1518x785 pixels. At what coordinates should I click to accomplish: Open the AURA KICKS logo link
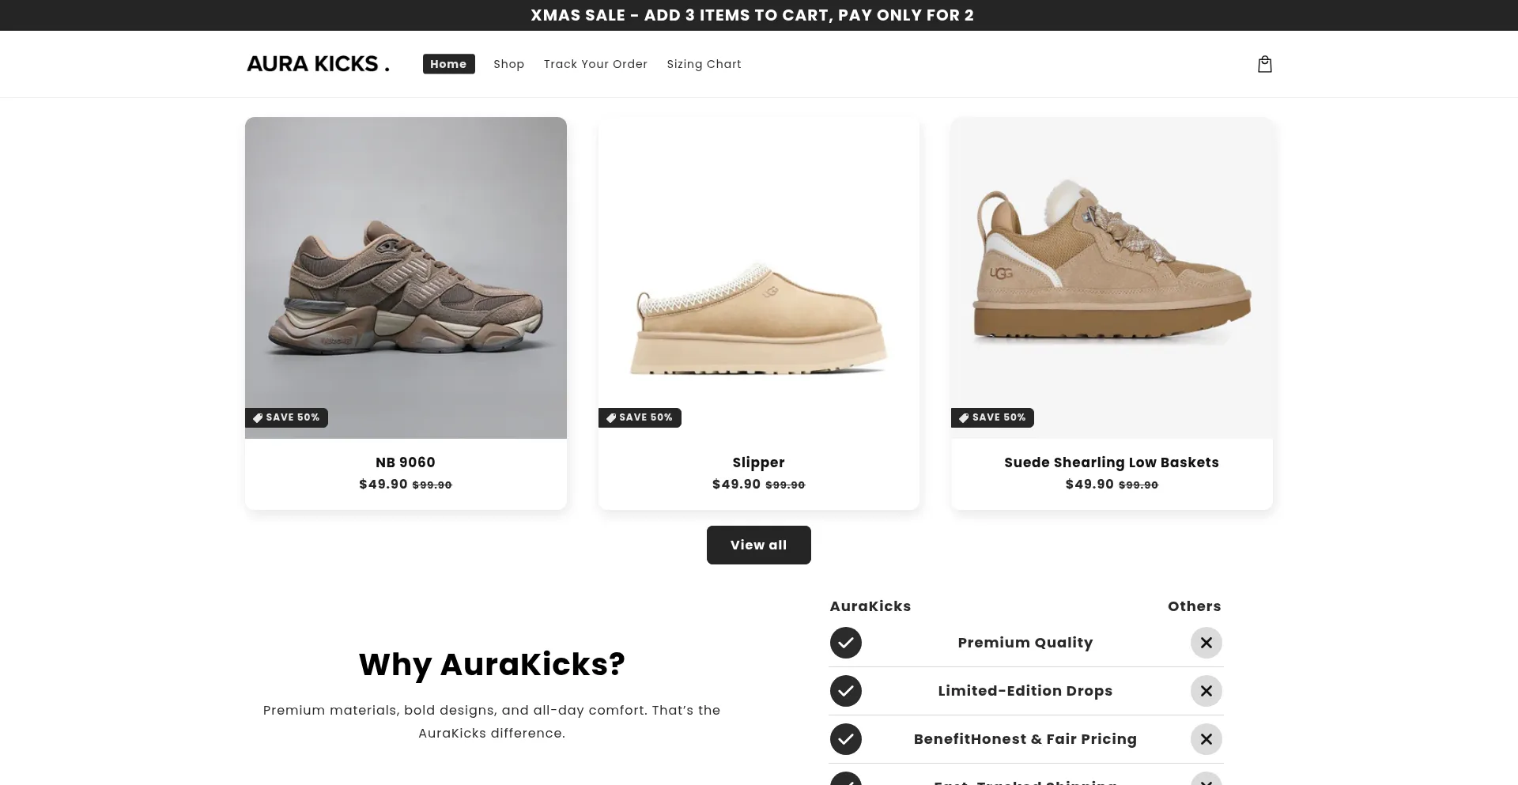point(317,63)
